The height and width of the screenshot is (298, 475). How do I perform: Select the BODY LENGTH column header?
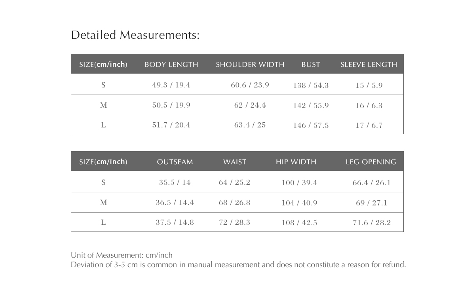(171, 65)
